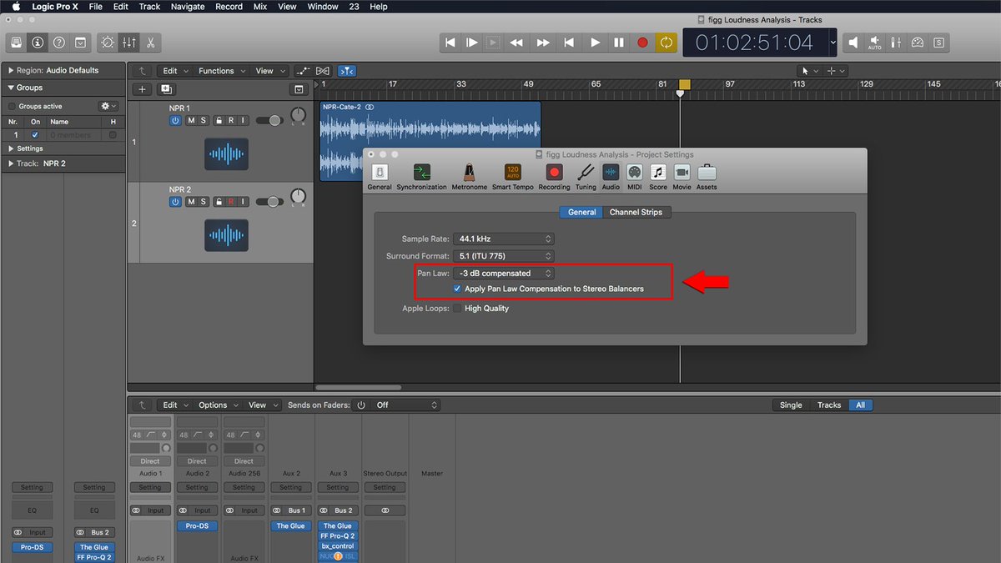The height and width of the screenshot is (563, 1001).
Task: Open the Surround Format dropdown
Action: point(504,256)
